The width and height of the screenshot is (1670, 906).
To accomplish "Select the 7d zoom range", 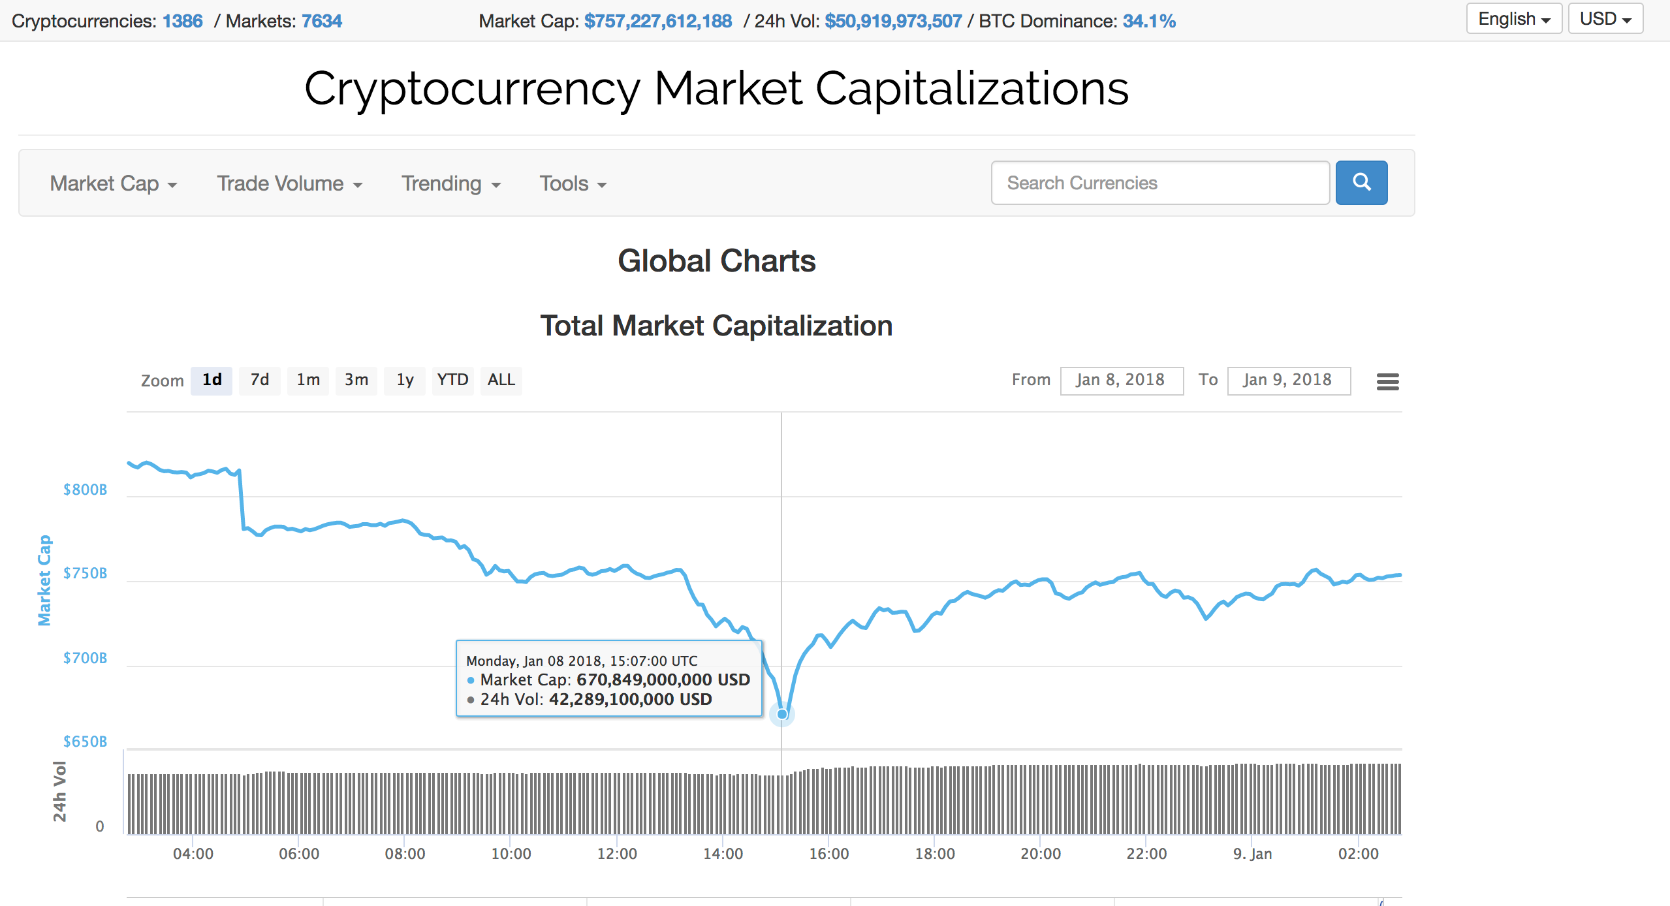I will click(259, 380).
